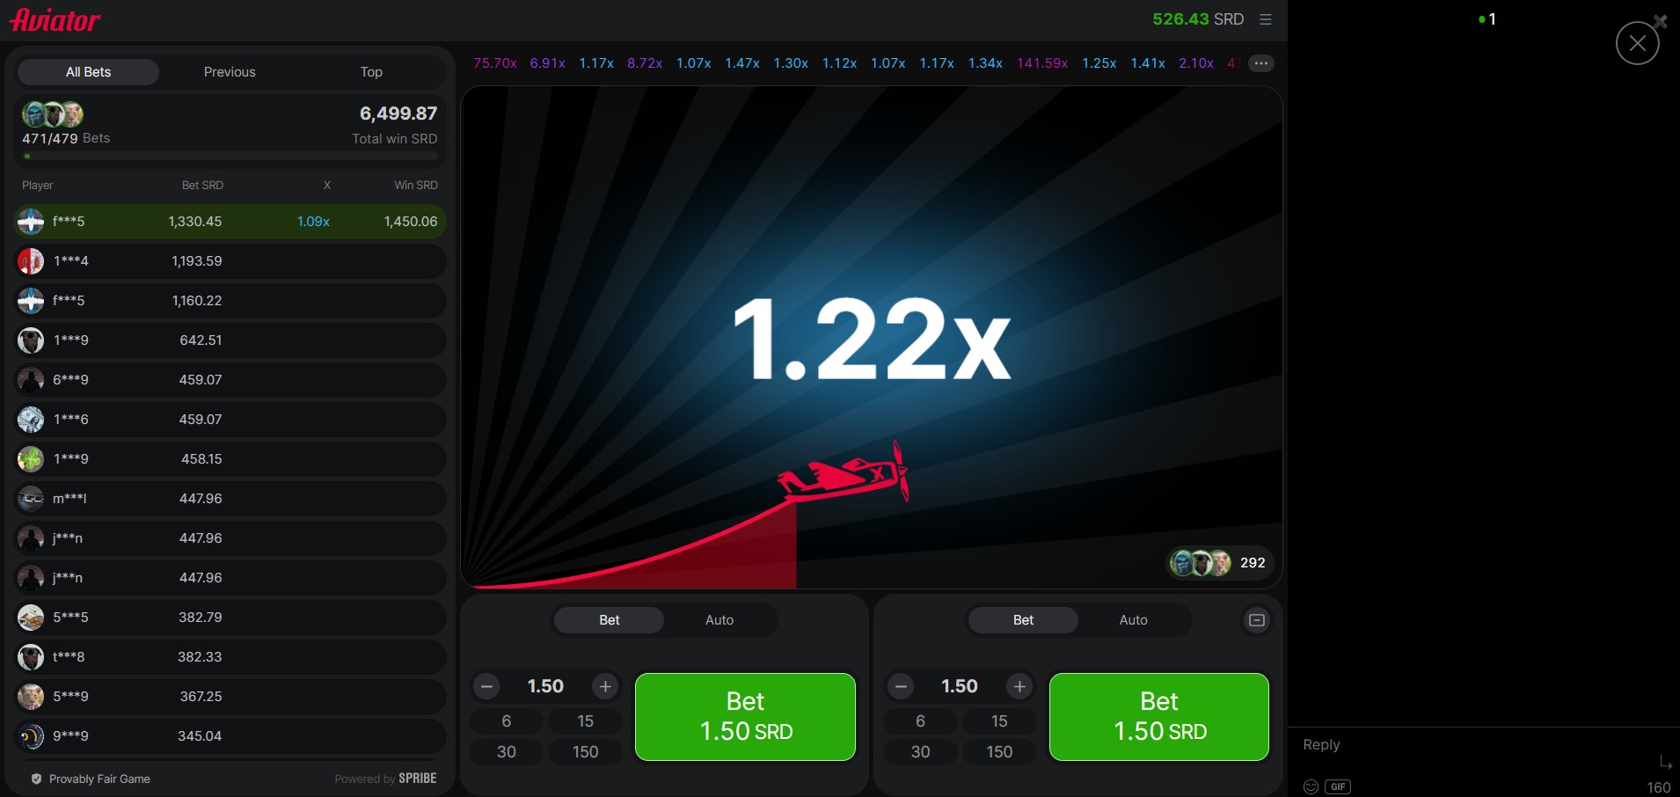Open the hamburger menu next to balance
Screen dimensions: 1680x797
tap(1266, 19)
